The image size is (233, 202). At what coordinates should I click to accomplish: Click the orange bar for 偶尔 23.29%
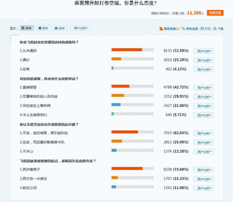pyautogui.click(x=116, y=59)
